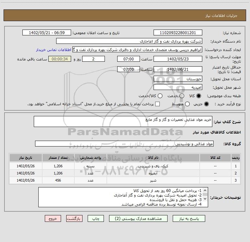Click the واحد شمارش column header
The width and height of the screenshot is (250, 242).
coord(91,158)
